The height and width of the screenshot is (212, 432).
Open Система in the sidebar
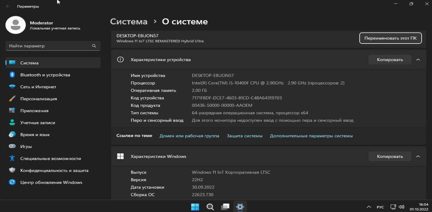(53, 63)
